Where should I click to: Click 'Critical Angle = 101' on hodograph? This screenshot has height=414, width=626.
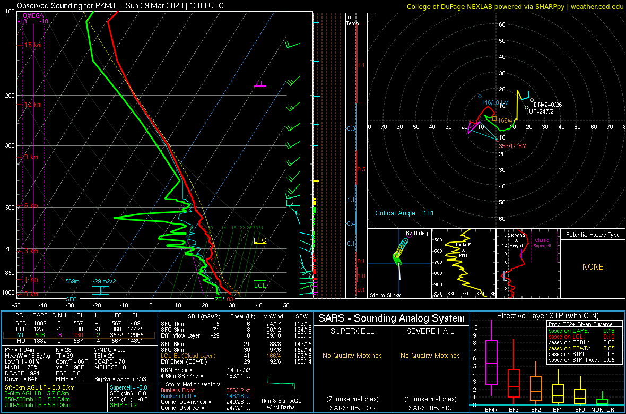[404, 213]
